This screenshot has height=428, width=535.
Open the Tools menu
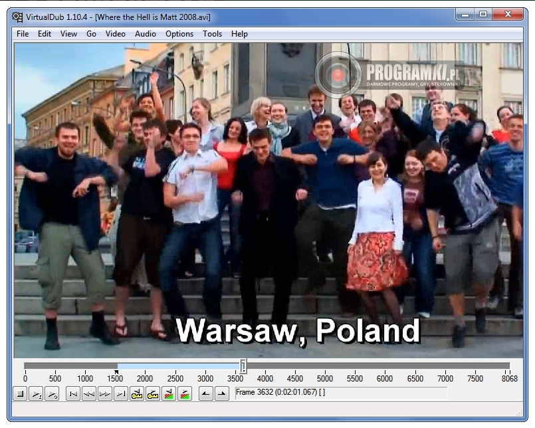pos(212,34)
